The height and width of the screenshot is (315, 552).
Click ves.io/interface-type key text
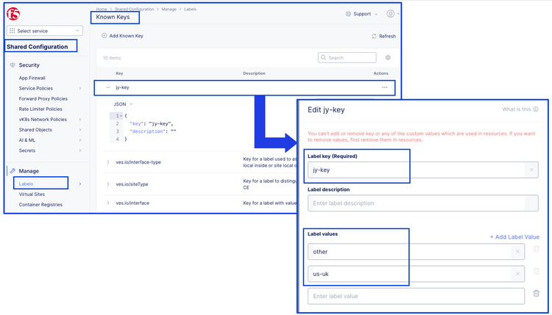[138, 162]
